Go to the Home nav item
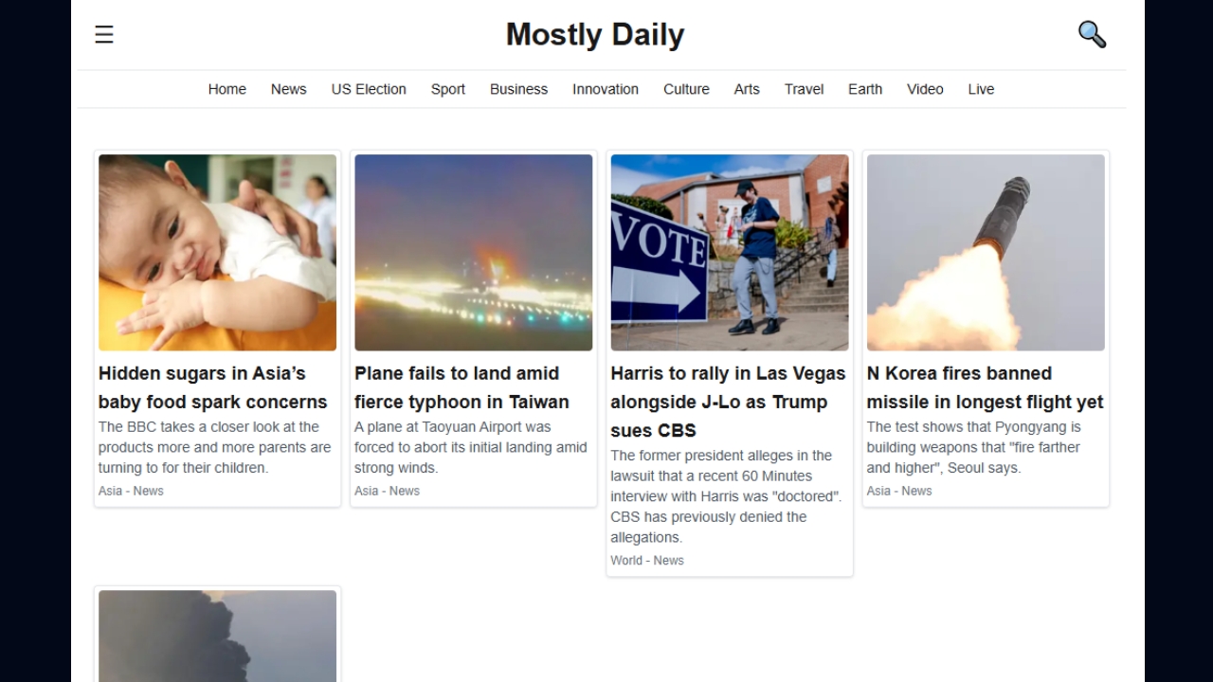The height and width of the screenshot is (682, 1213). (x=227, y=89)
